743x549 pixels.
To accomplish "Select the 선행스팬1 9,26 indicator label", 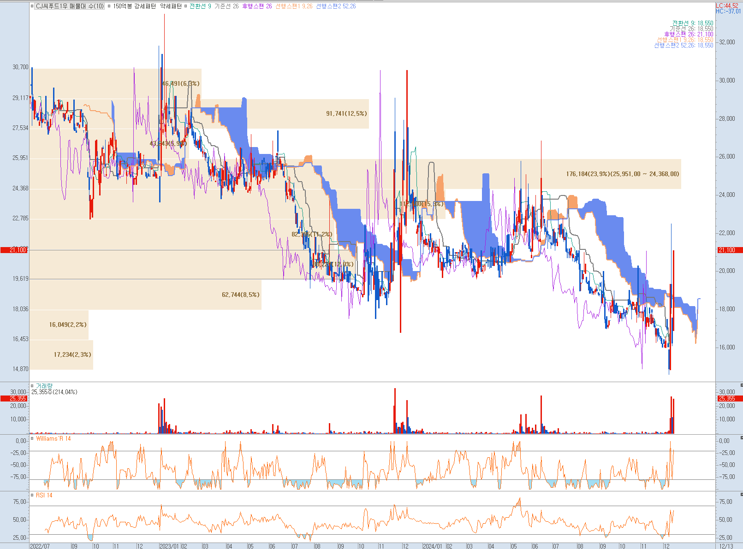I will click(294, 6).
